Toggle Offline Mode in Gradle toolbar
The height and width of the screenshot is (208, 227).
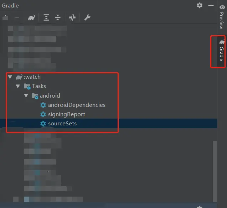pyautogui.click(x=72, y=17)
